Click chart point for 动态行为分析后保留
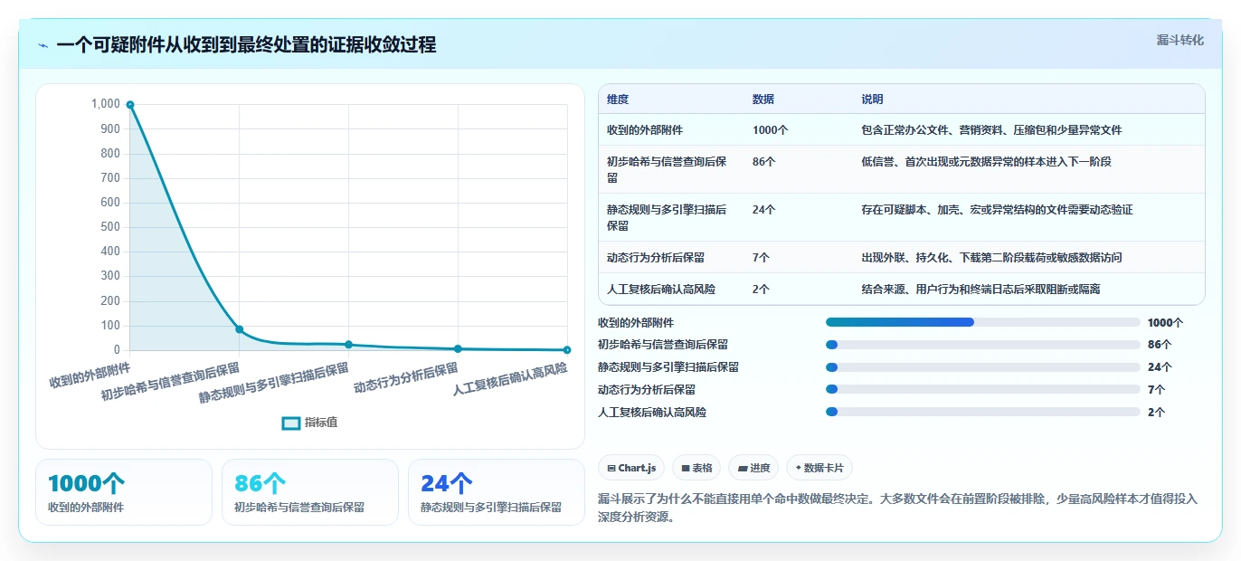The width and height of the screenshot is (1241, 561). (458, 348)
